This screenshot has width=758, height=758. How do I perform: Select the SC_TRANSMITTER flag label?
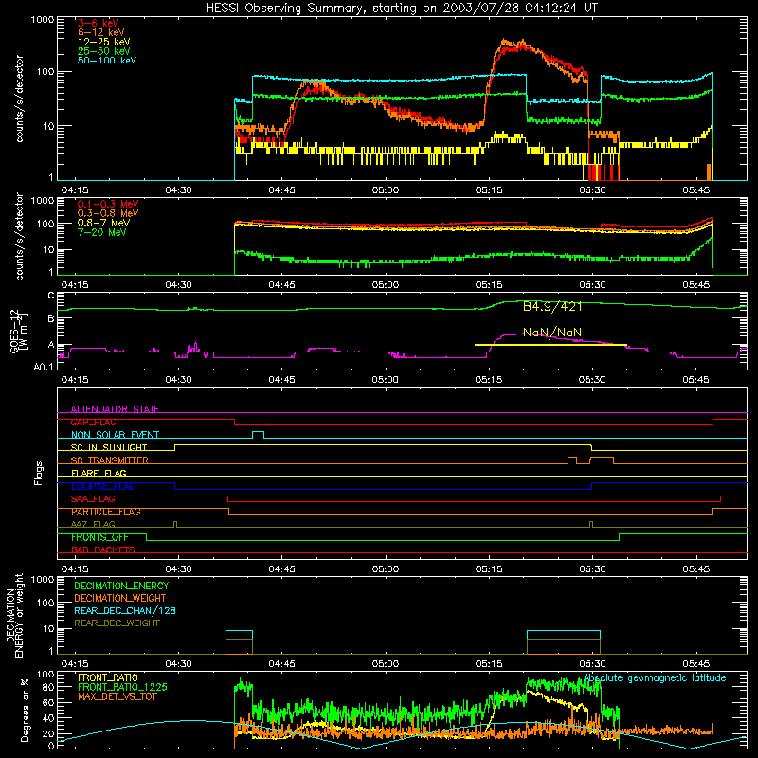tap(110, 460)
